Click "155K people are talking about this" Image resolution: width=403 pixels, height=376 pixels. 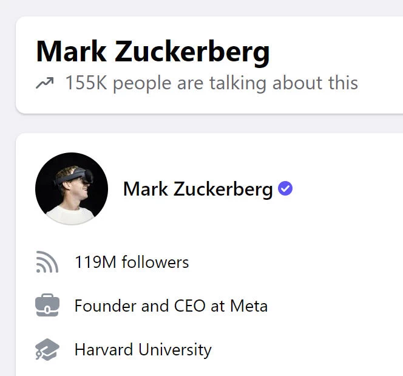[211, 83]
